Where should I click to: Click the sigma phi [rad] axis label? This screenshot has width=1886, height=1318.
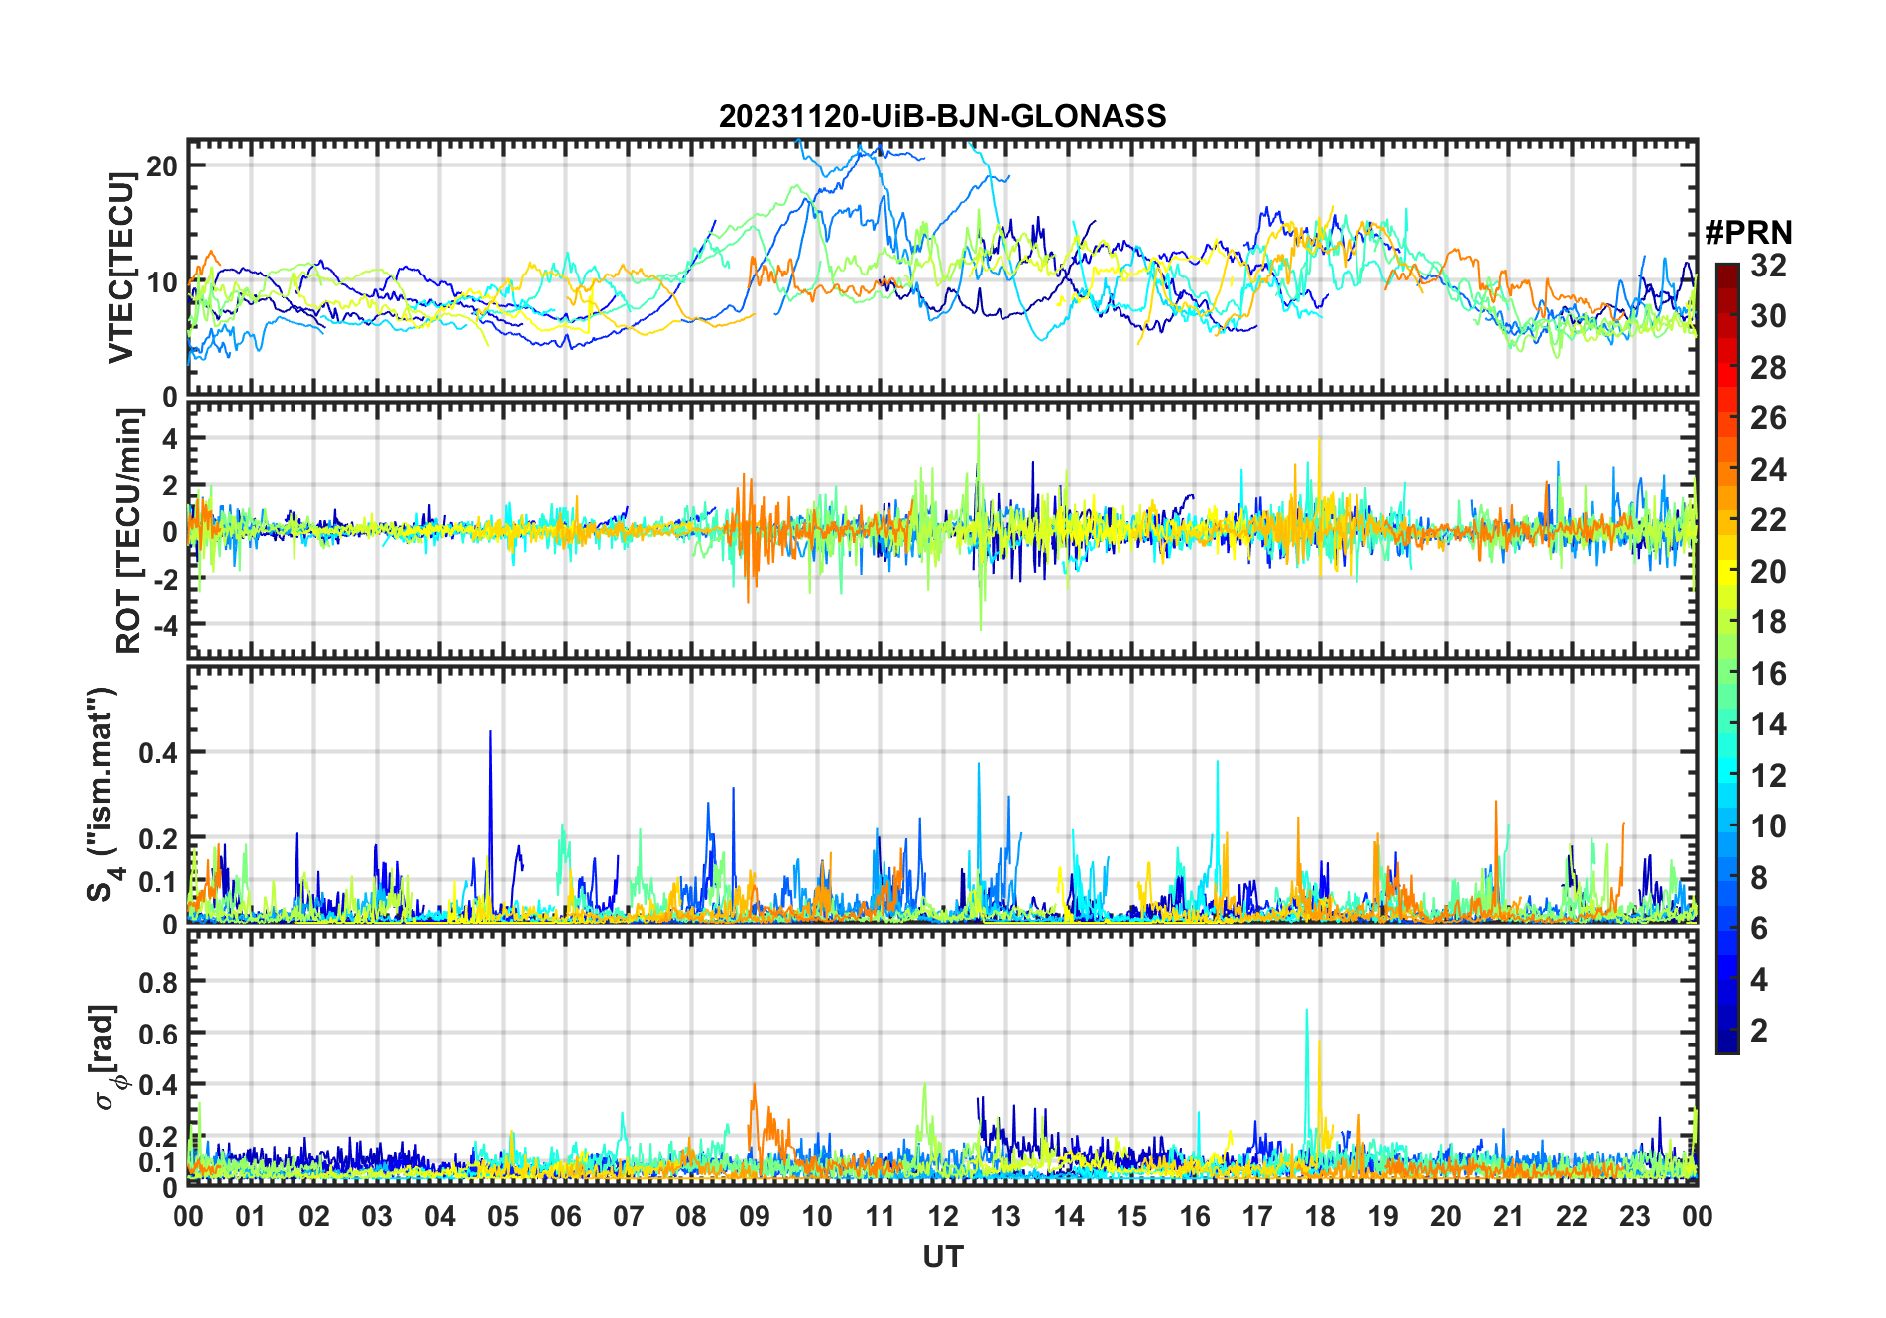tap(107, 1056)
